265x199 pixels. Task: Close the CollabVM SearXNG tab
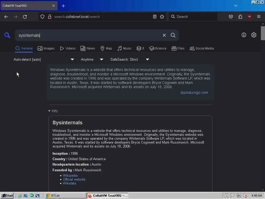[54, 6]
